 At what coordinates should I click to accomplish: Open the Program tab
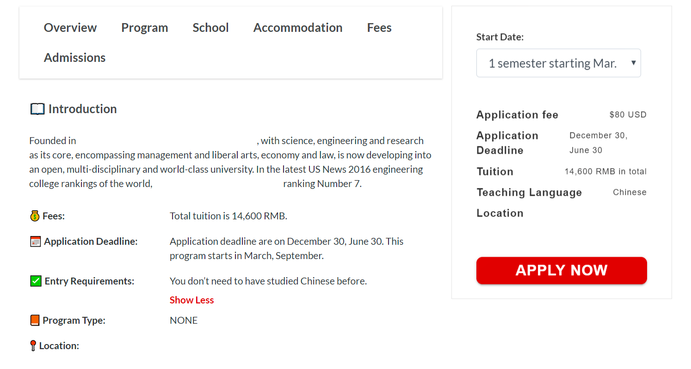click(x=144, y=28)
